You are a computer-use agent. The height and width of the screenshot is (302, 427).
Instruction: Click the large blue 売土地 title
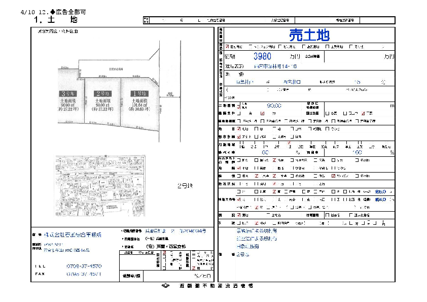[x=309, y=35]
